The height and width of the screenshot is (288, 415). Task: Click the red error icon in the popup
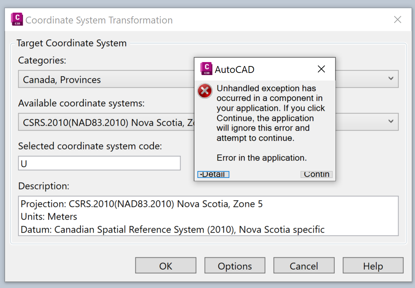tap(205, 91)
